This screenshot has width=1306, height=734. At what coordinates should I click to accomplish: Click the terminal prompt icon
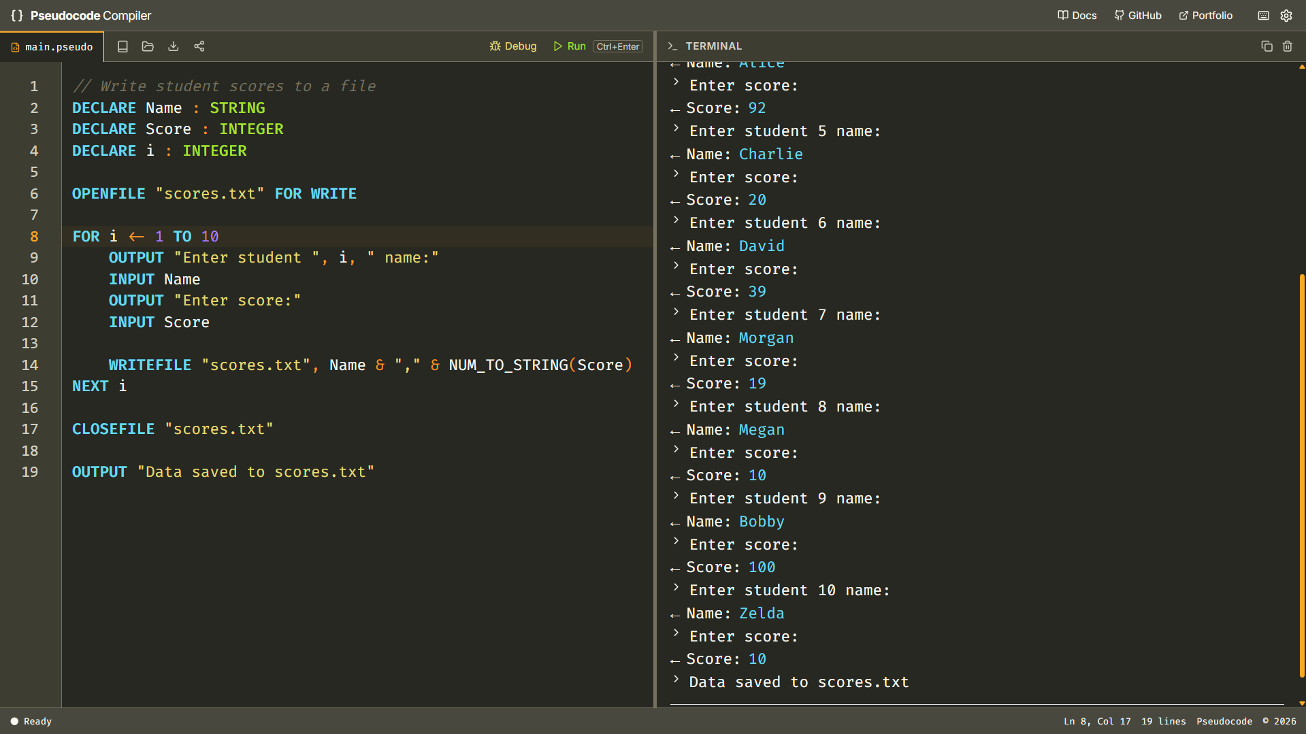point(672,46)
